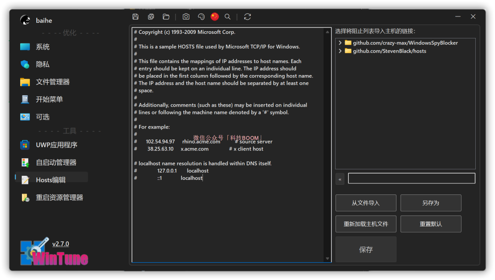Click the « insert arrow button
The width and height of the screenshot is (495, 280).
tap(340, 179)
